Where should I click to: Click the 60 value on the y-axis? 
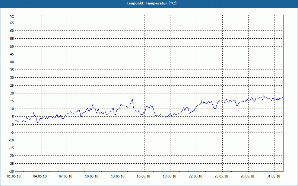[x=12, y=31]
